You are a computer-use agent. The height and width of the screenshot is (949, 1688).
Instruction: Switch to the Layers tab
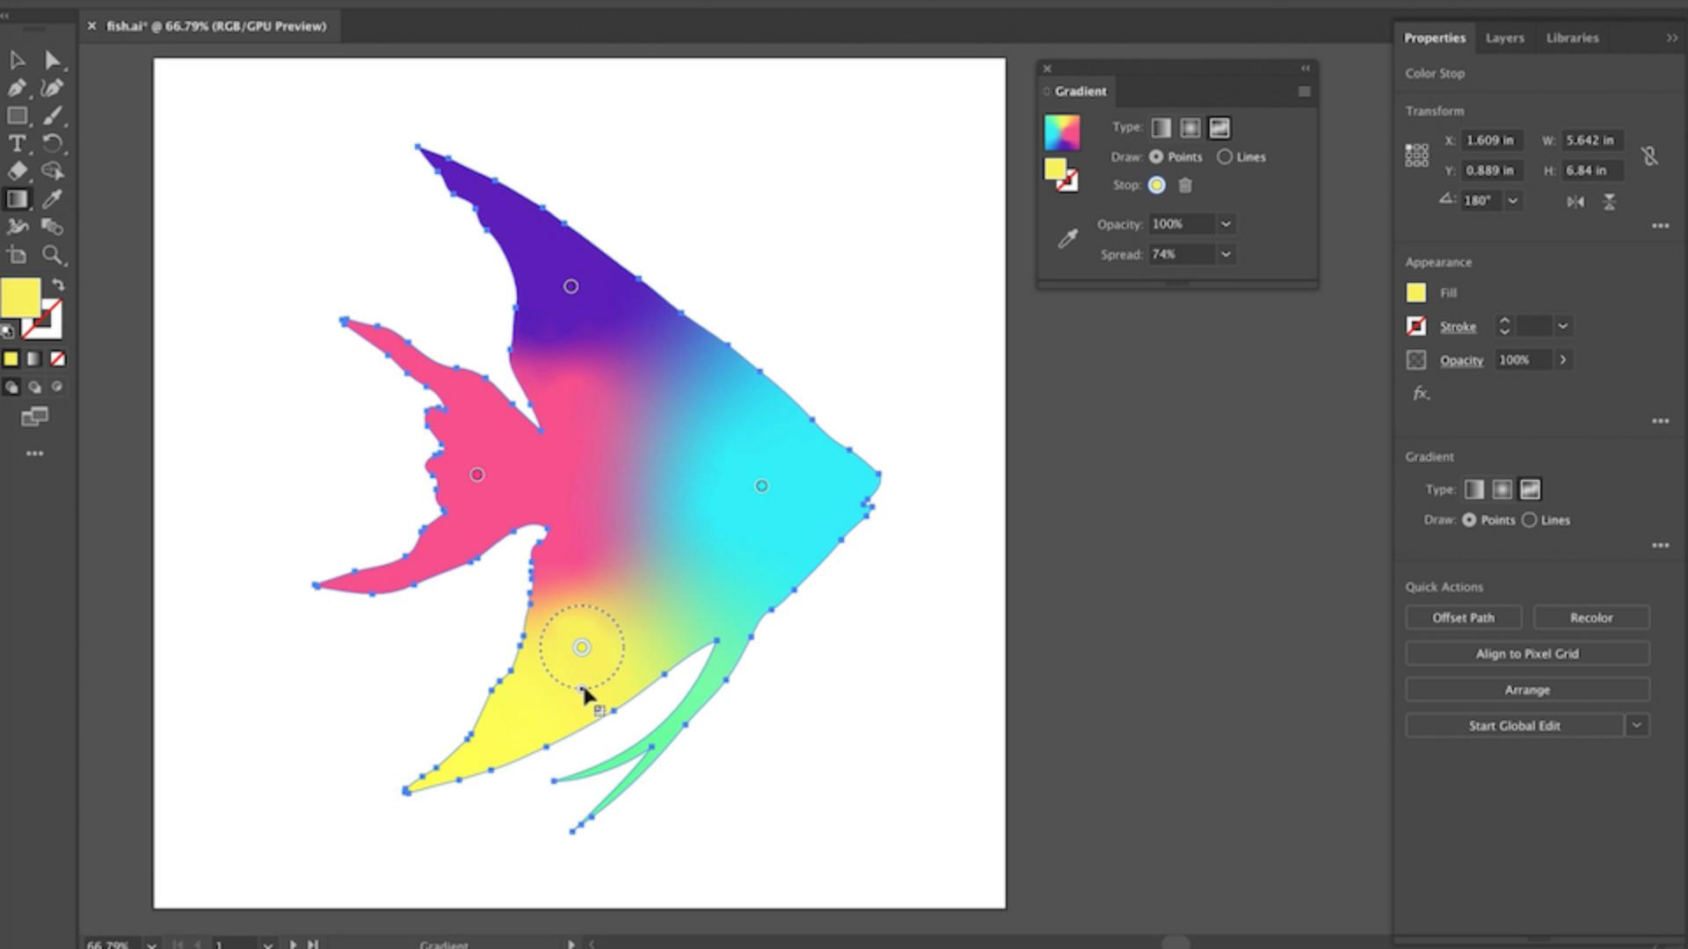[1504, 38]
